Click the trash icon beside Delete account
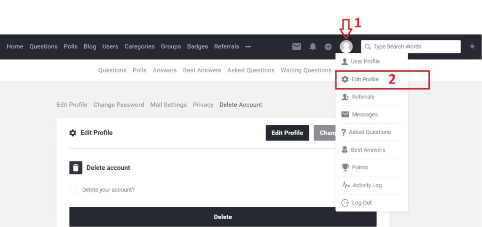Viewport: 482px width, 227px height. 76,167
